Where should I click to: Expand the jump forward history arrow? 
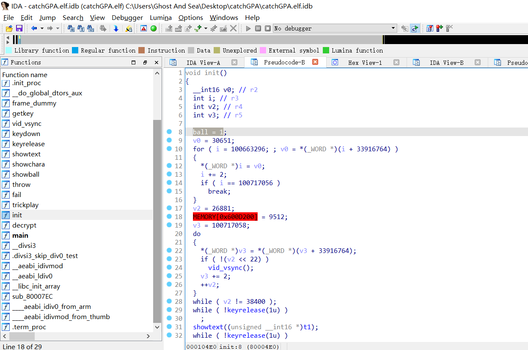[58, 28]
